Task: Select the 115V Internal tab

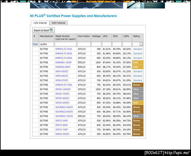Action: pyautogui.click(x=40, y=23)
